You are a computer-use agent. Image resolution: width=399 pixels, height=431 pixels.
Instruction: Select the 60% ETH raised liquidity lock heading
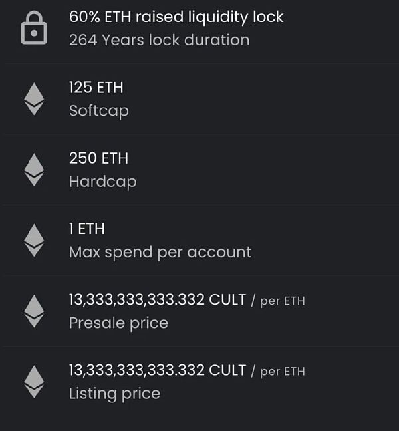pos(176,17)
